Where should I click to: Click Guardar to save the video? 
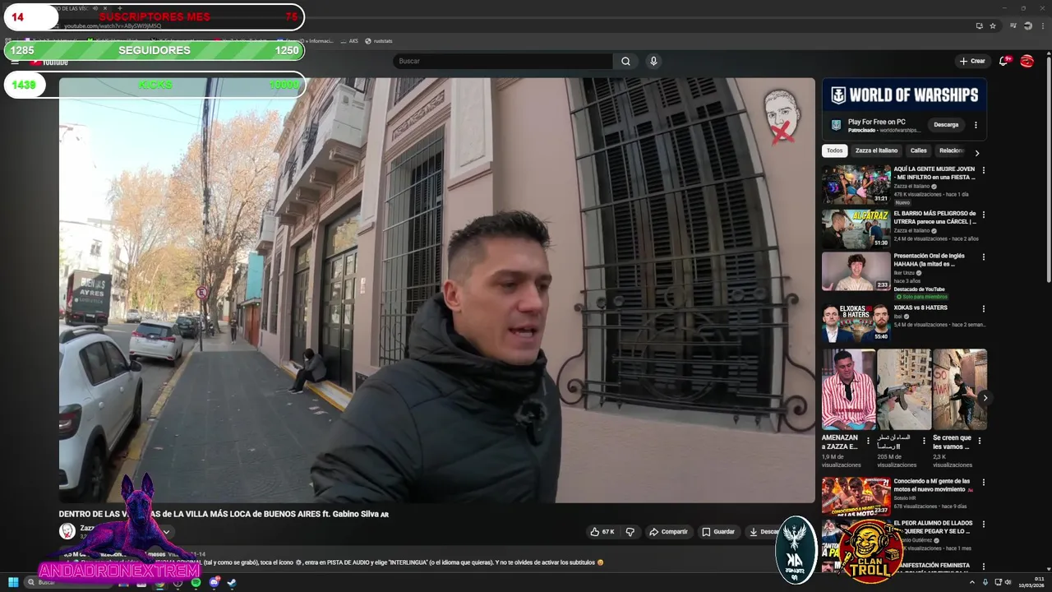718,532
